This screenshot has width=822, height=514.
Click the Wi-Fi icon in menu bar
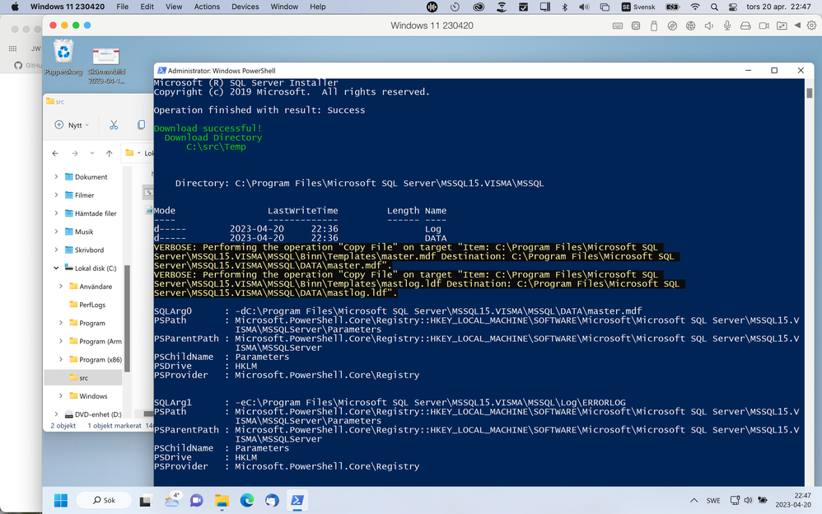[695, 7]
